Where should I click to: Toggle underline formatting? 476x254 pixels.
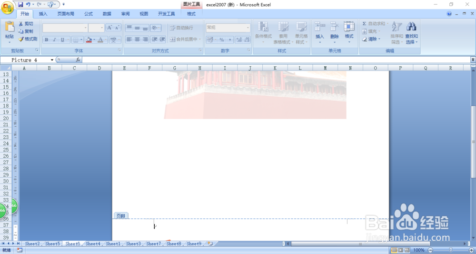point(62,40)
